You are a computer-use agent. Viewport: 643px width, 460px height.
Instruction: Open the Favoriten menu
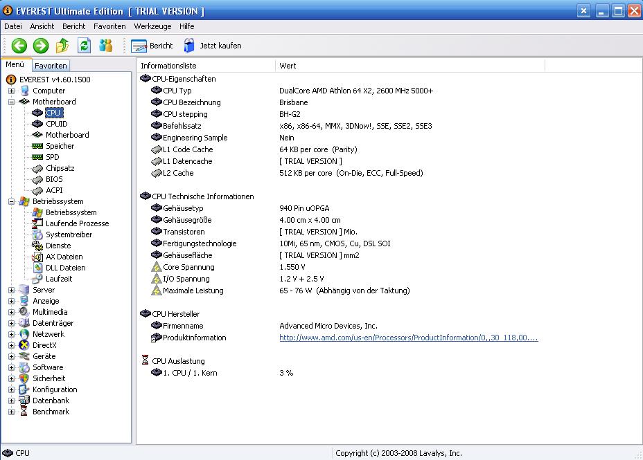[109, 26]
